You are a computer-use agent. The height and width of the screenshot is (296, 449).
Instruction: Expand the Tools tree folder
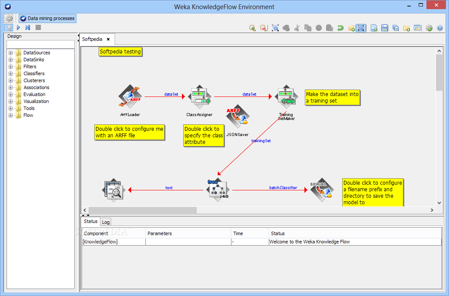[10, 108]
